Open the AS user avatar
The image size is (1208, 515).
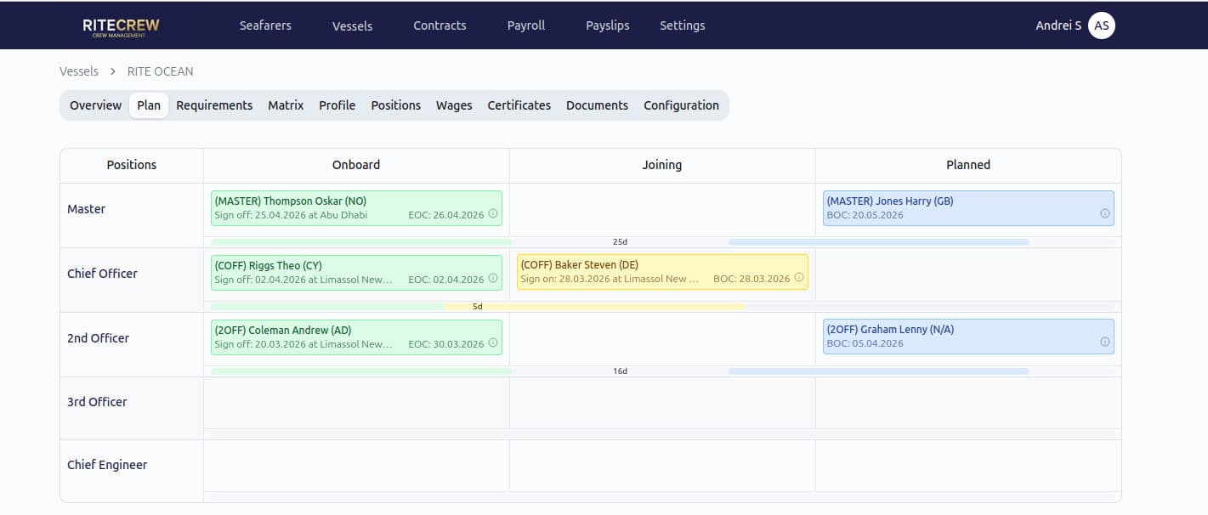1102,25
